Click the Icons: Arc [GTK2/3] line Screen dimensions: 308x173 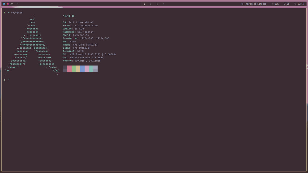pyautogui.click(x=77, y=48)
